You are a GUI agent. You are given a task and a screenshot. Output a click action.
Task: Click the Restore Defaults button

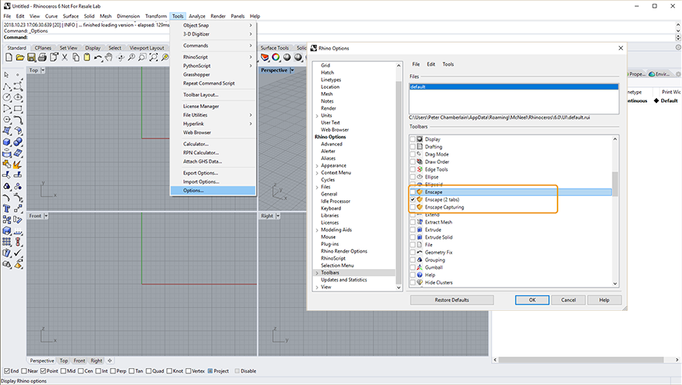tap(452, 300)
